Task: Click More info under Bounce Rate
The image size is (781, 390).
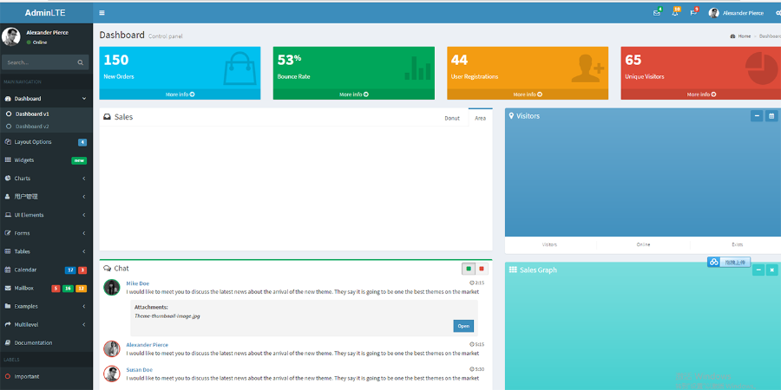Action: (354, 94)
